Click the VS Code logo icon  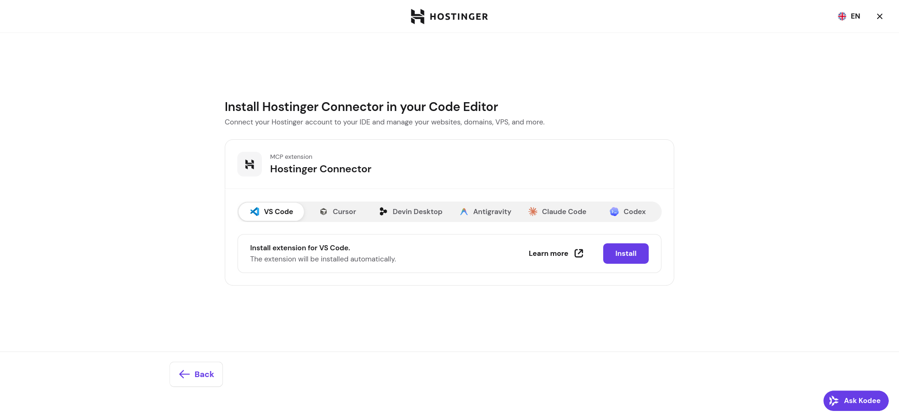pyautogui.click(x=254, y=212)
